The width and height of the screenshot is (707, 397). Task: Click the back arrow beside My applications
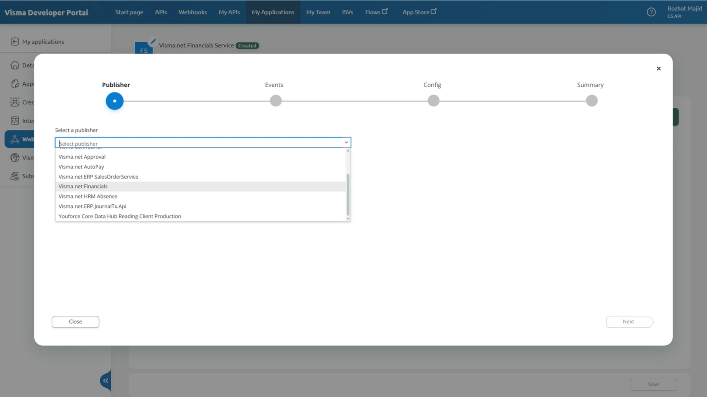point(15,42)
